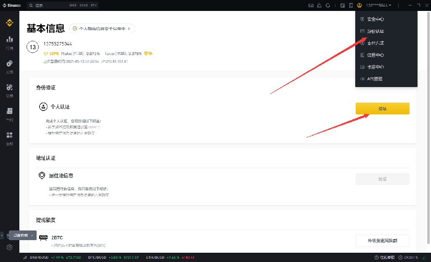The image size is (431, 262).
Task: Click the search (搜索) input field
Action: tap(62, 5)
